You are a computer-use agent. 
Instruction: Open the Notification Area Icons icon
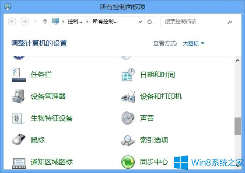[19, 163]
